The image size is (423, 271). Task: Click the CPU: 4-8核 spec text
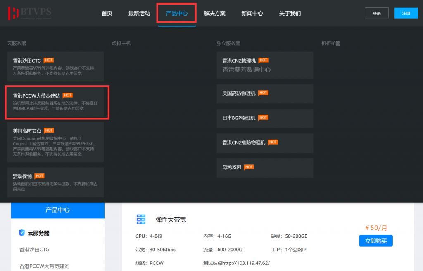tap(149, 236)
